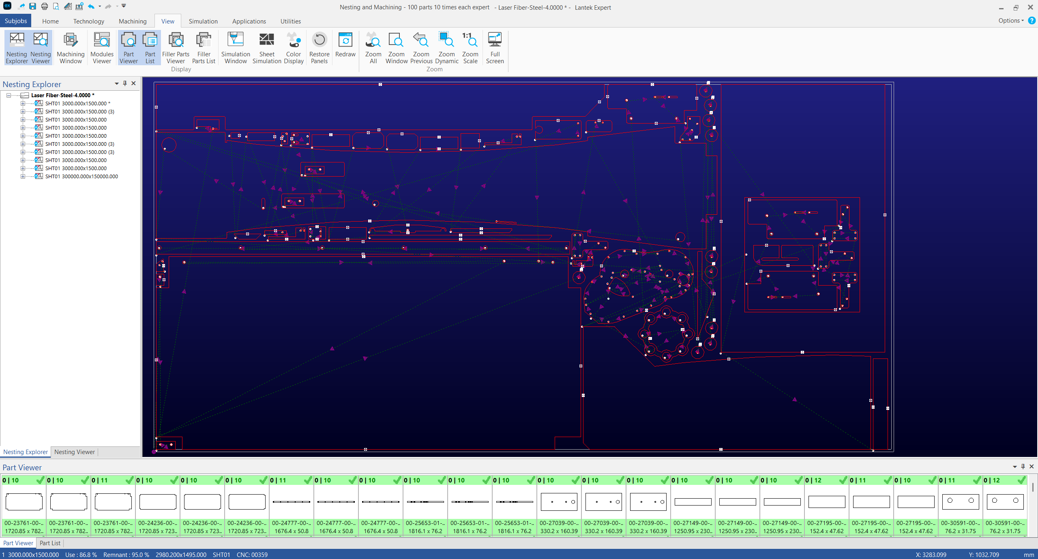Close the Part Viewer panel
Viewport: 1038px width, 559px height.
1032,467
